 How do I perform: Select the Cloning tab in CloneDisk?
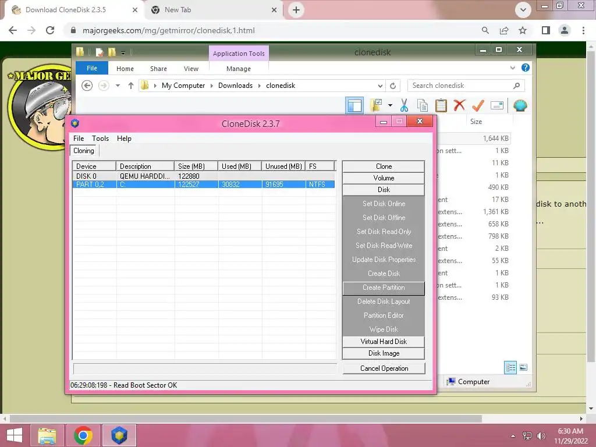[x=84, y=151]
